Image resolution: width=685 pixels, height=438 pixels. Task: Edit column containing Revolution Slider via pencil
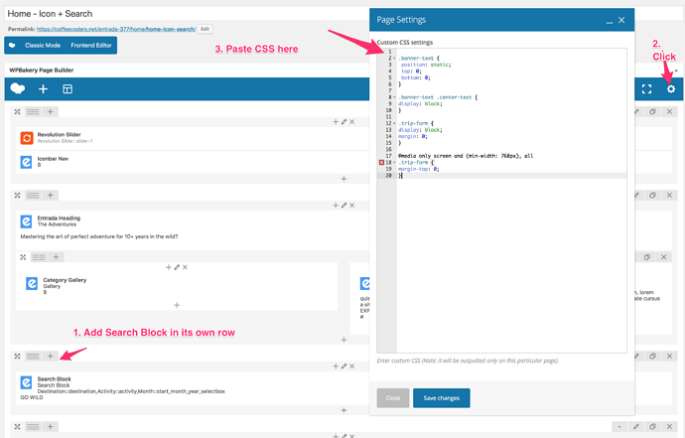click(x=343, y=122)
